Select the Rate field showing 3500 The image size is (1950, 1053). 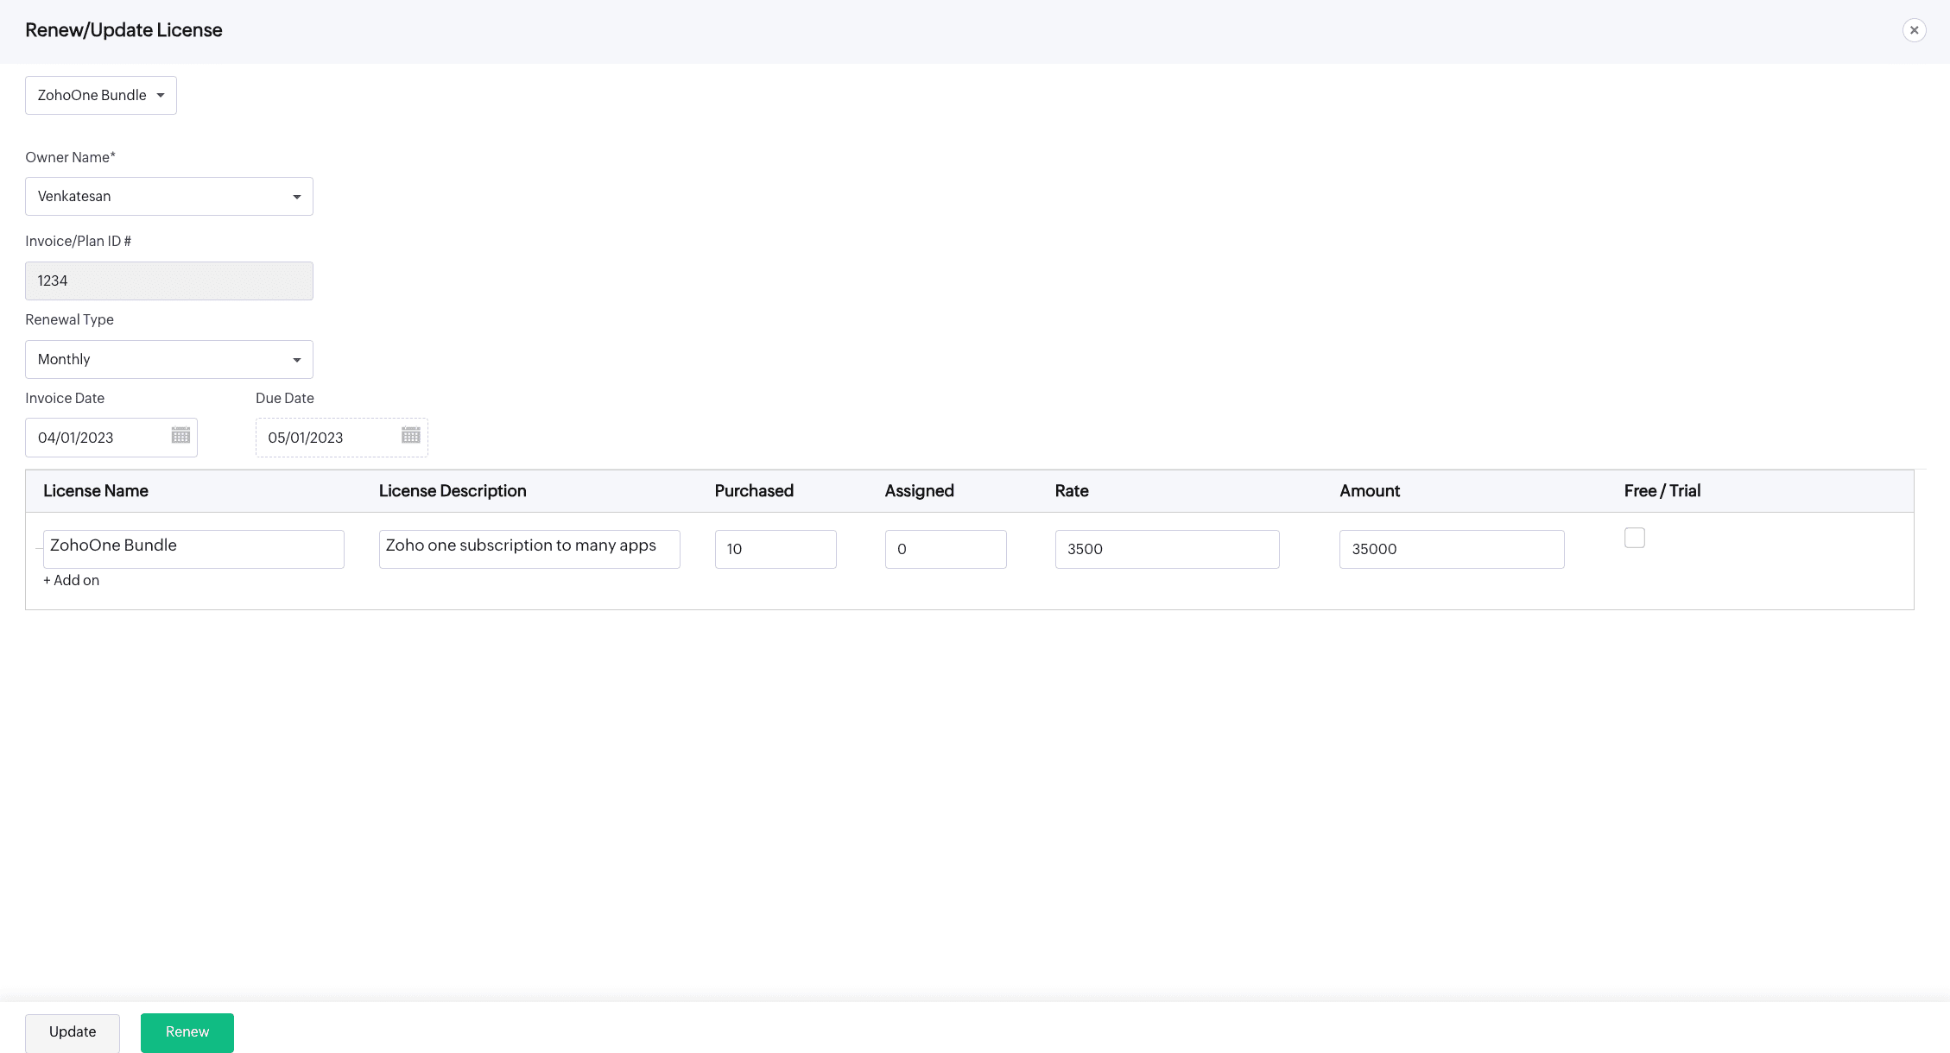pos(1167,549)
